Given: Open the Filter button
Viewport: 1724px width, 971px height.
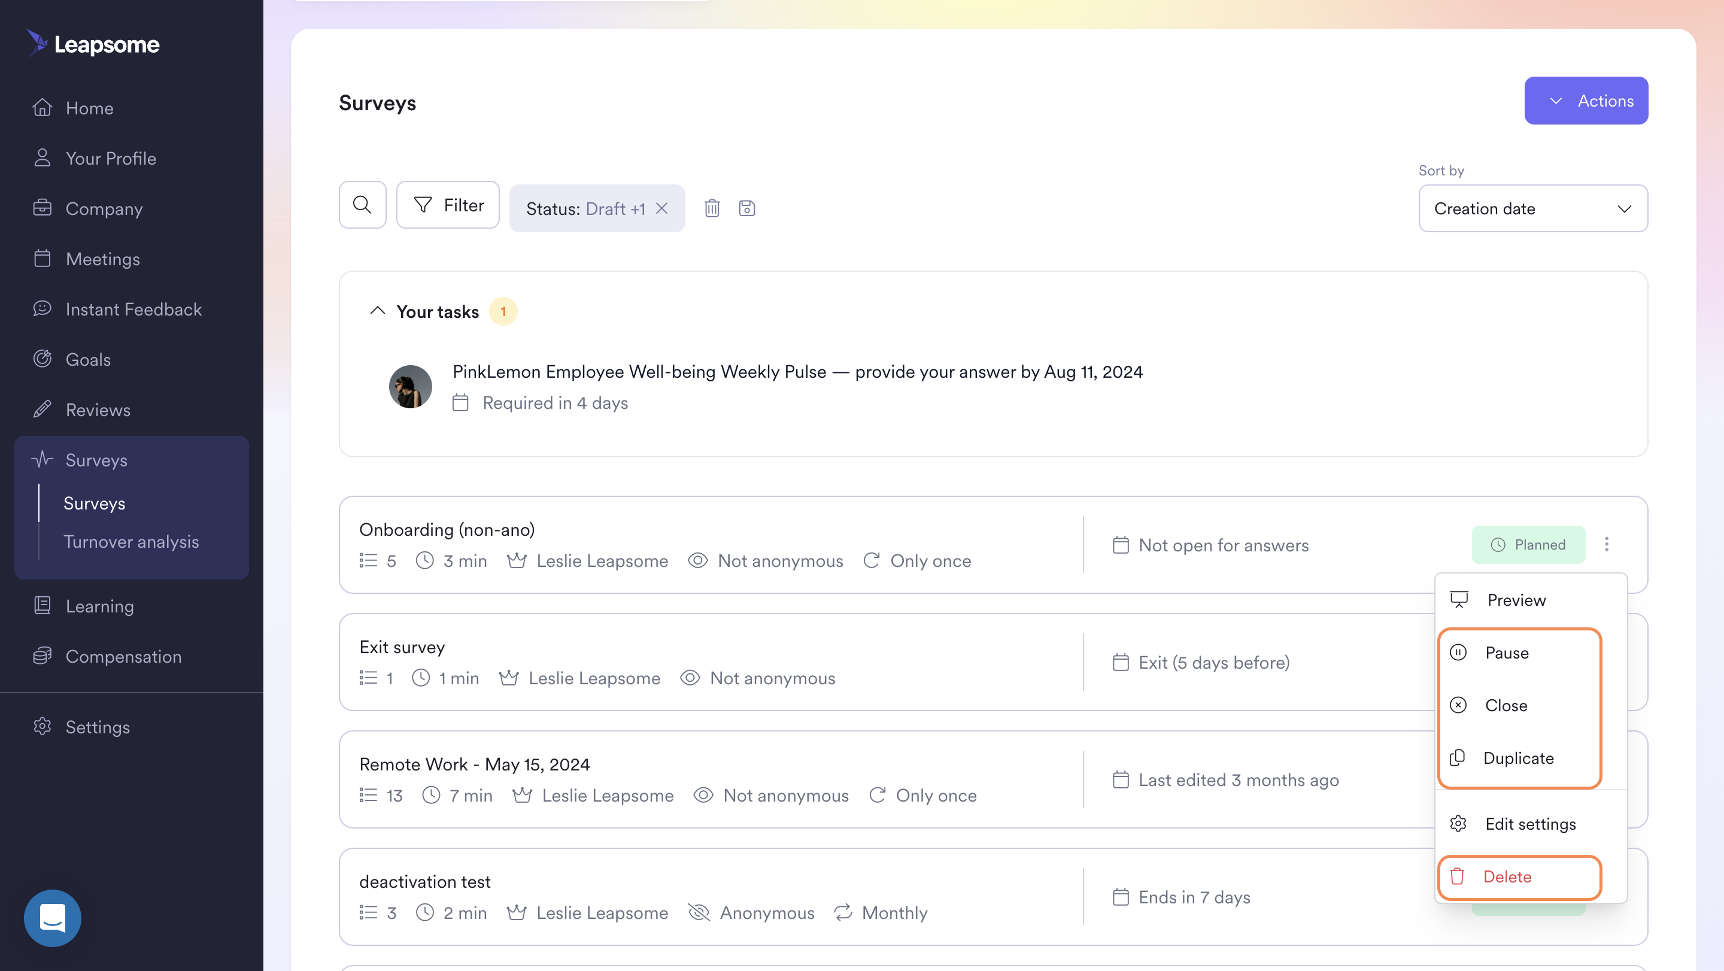Looking at the screenshot, I should [x=448, y=205].
